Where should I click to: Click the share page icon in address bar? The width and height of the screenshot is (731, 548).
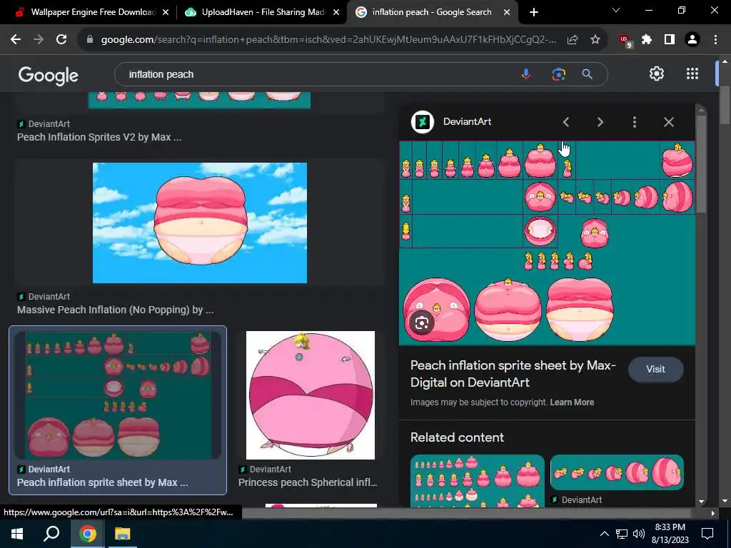click(x=573, y=40)
